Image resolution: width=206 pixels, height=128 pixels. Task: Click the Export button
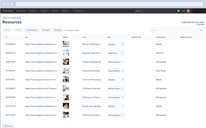(58, 30)
